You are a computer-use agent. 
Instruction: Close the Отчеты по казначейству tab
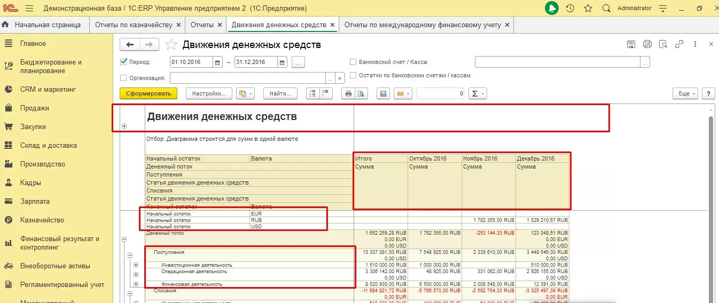point(178,25)
